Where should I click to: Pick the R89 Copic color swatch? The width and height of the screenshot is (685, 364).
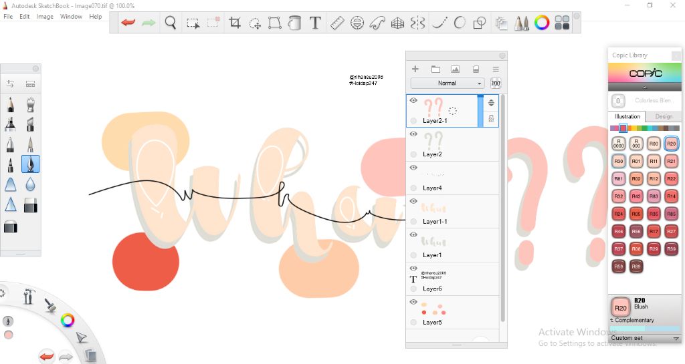click(x=636, y=266)
